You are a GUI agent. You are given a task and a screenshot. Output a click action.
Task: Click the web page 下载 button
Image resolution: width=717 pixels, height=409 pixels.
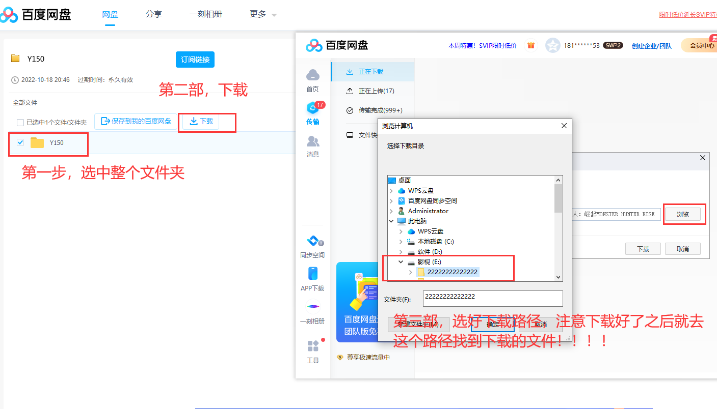point(201,122)
